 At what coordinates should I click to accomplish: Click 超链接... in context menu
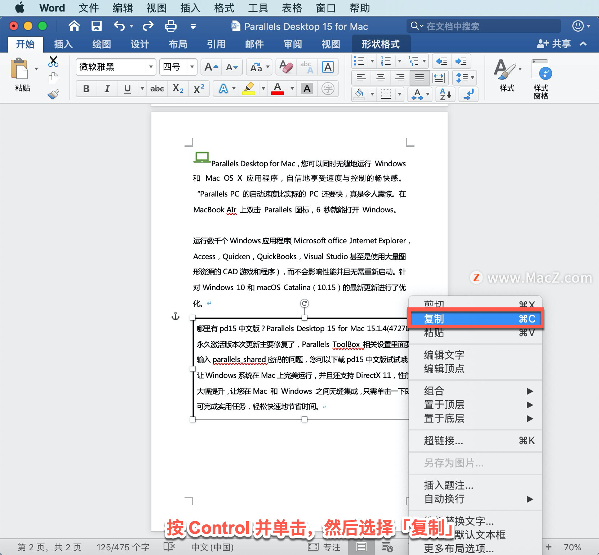point(475,440)
